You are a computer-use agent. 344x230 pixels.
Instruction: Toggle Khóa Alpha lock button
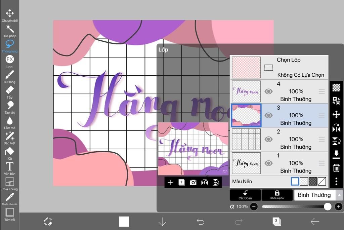(277, 195)
